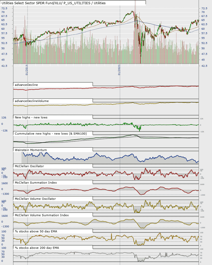Click the Utilities Select Sector SPDR Fund title
The image size is (212, 265).
(x=54, y=3)
